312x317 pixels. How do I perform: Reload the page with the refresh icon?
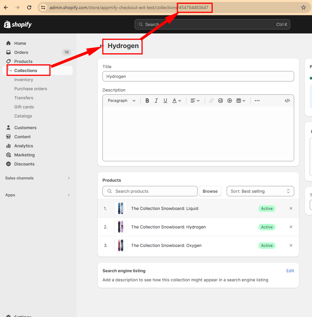pyautogui.click(x=29, y=7)
